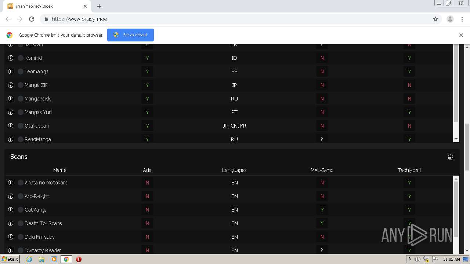
Task: Open info icon for Leomanga
Action: click(11, 71)
